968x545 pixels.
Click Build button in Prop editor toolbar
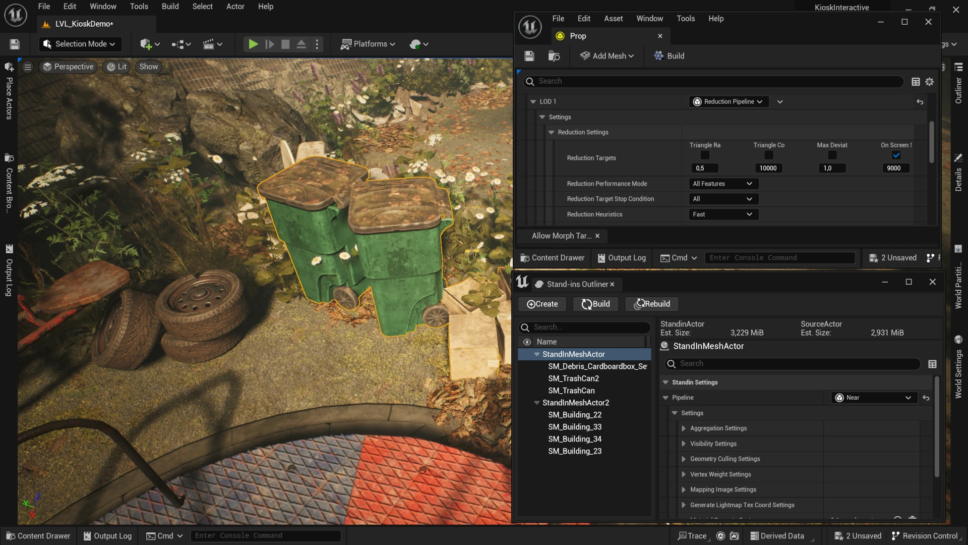[x=669, y=56]
